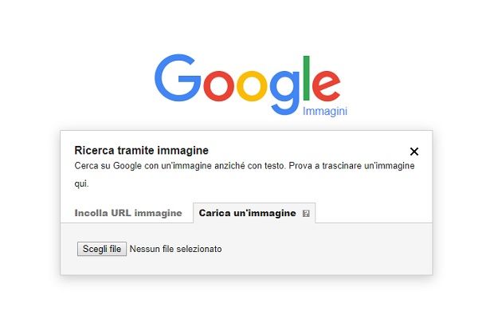Screen dimensions: 486x323
Task: Click the word qui. ending the description
Action: coord(81,183)
